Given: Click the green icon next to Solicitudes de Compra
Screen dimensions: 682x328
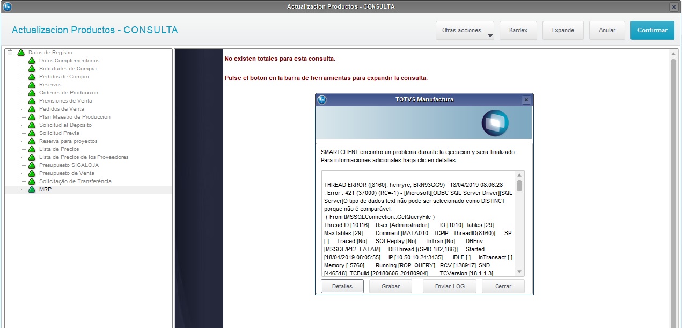Looking at the screenshot, I should pyautogui.click(x=32, y=69).
